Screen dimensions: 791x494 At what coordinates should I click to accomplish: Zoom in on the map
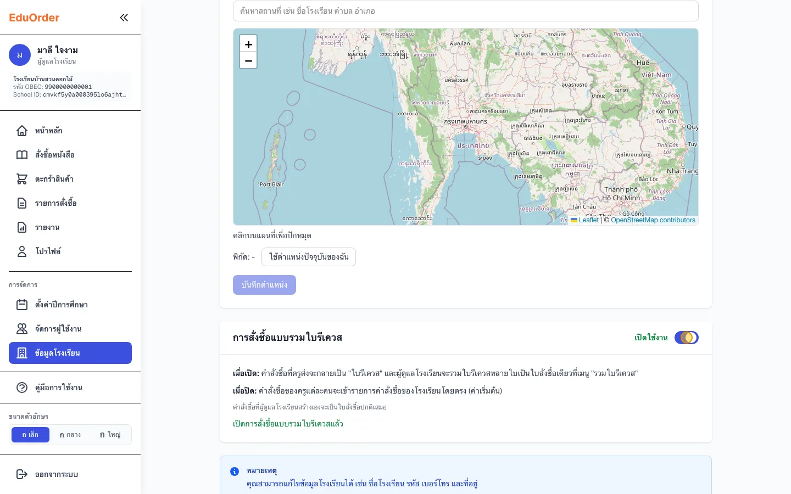click(248, 44)
